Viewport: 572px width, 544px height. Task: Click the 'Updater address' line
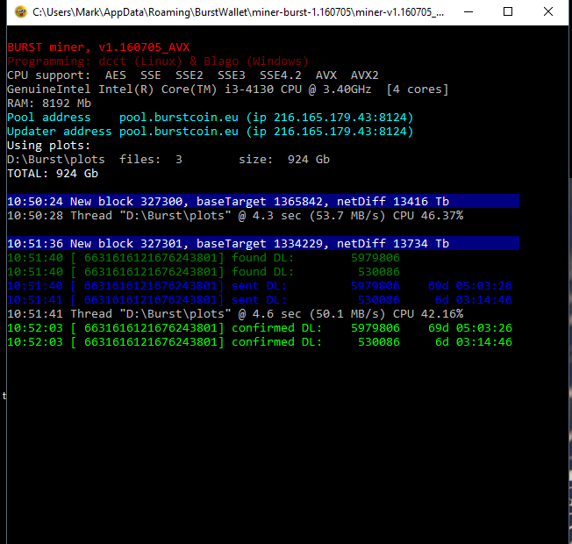[211, 132]
